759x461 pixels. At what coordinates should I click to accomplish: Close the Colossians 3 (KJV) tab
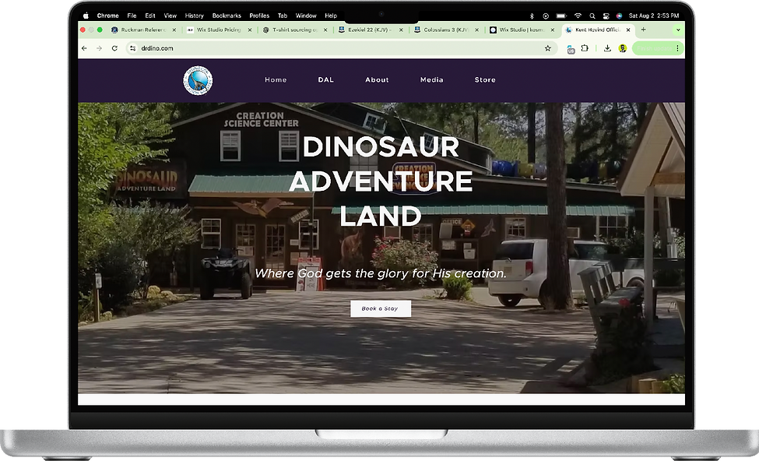(x=476, y=30)
